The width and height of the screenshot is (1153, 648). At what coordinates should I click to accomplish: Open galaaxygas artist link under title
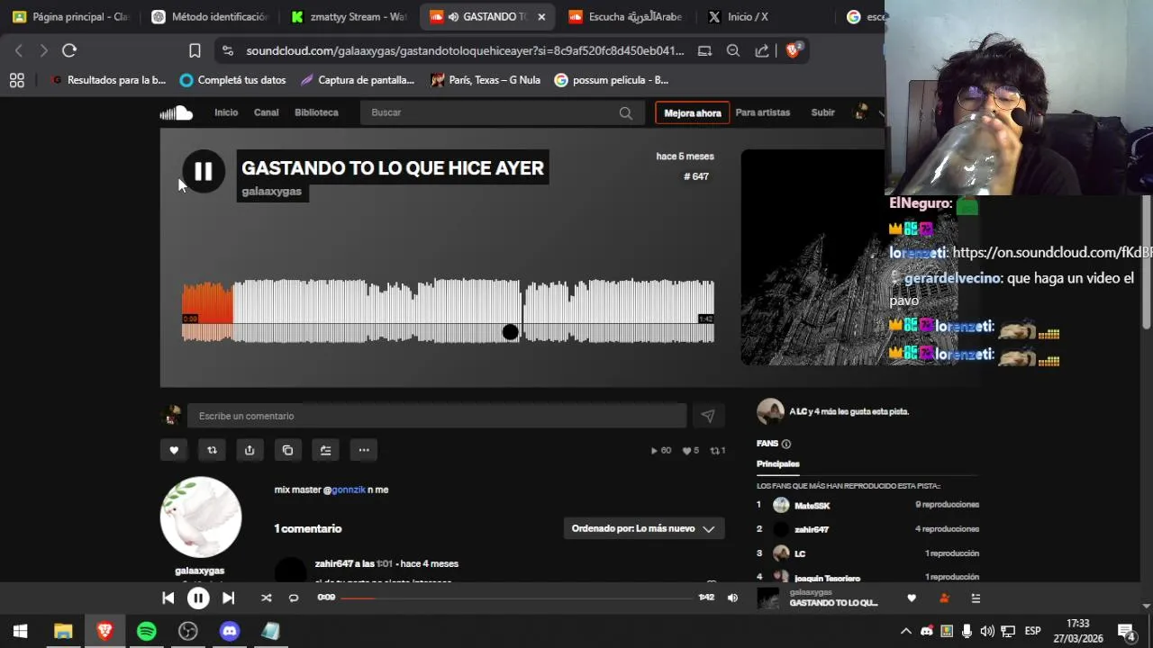271,192
